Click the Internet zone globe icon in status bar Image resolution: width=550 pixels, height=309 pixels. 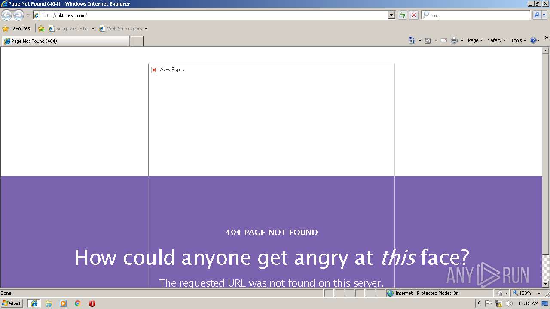pyautogui.click(x=390, y=293)
